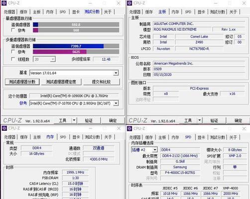Image resolution: width=250 pixels, height=199 pixels.
Task: Click 工具 button in mainboard window
Action: click(188, 120)
